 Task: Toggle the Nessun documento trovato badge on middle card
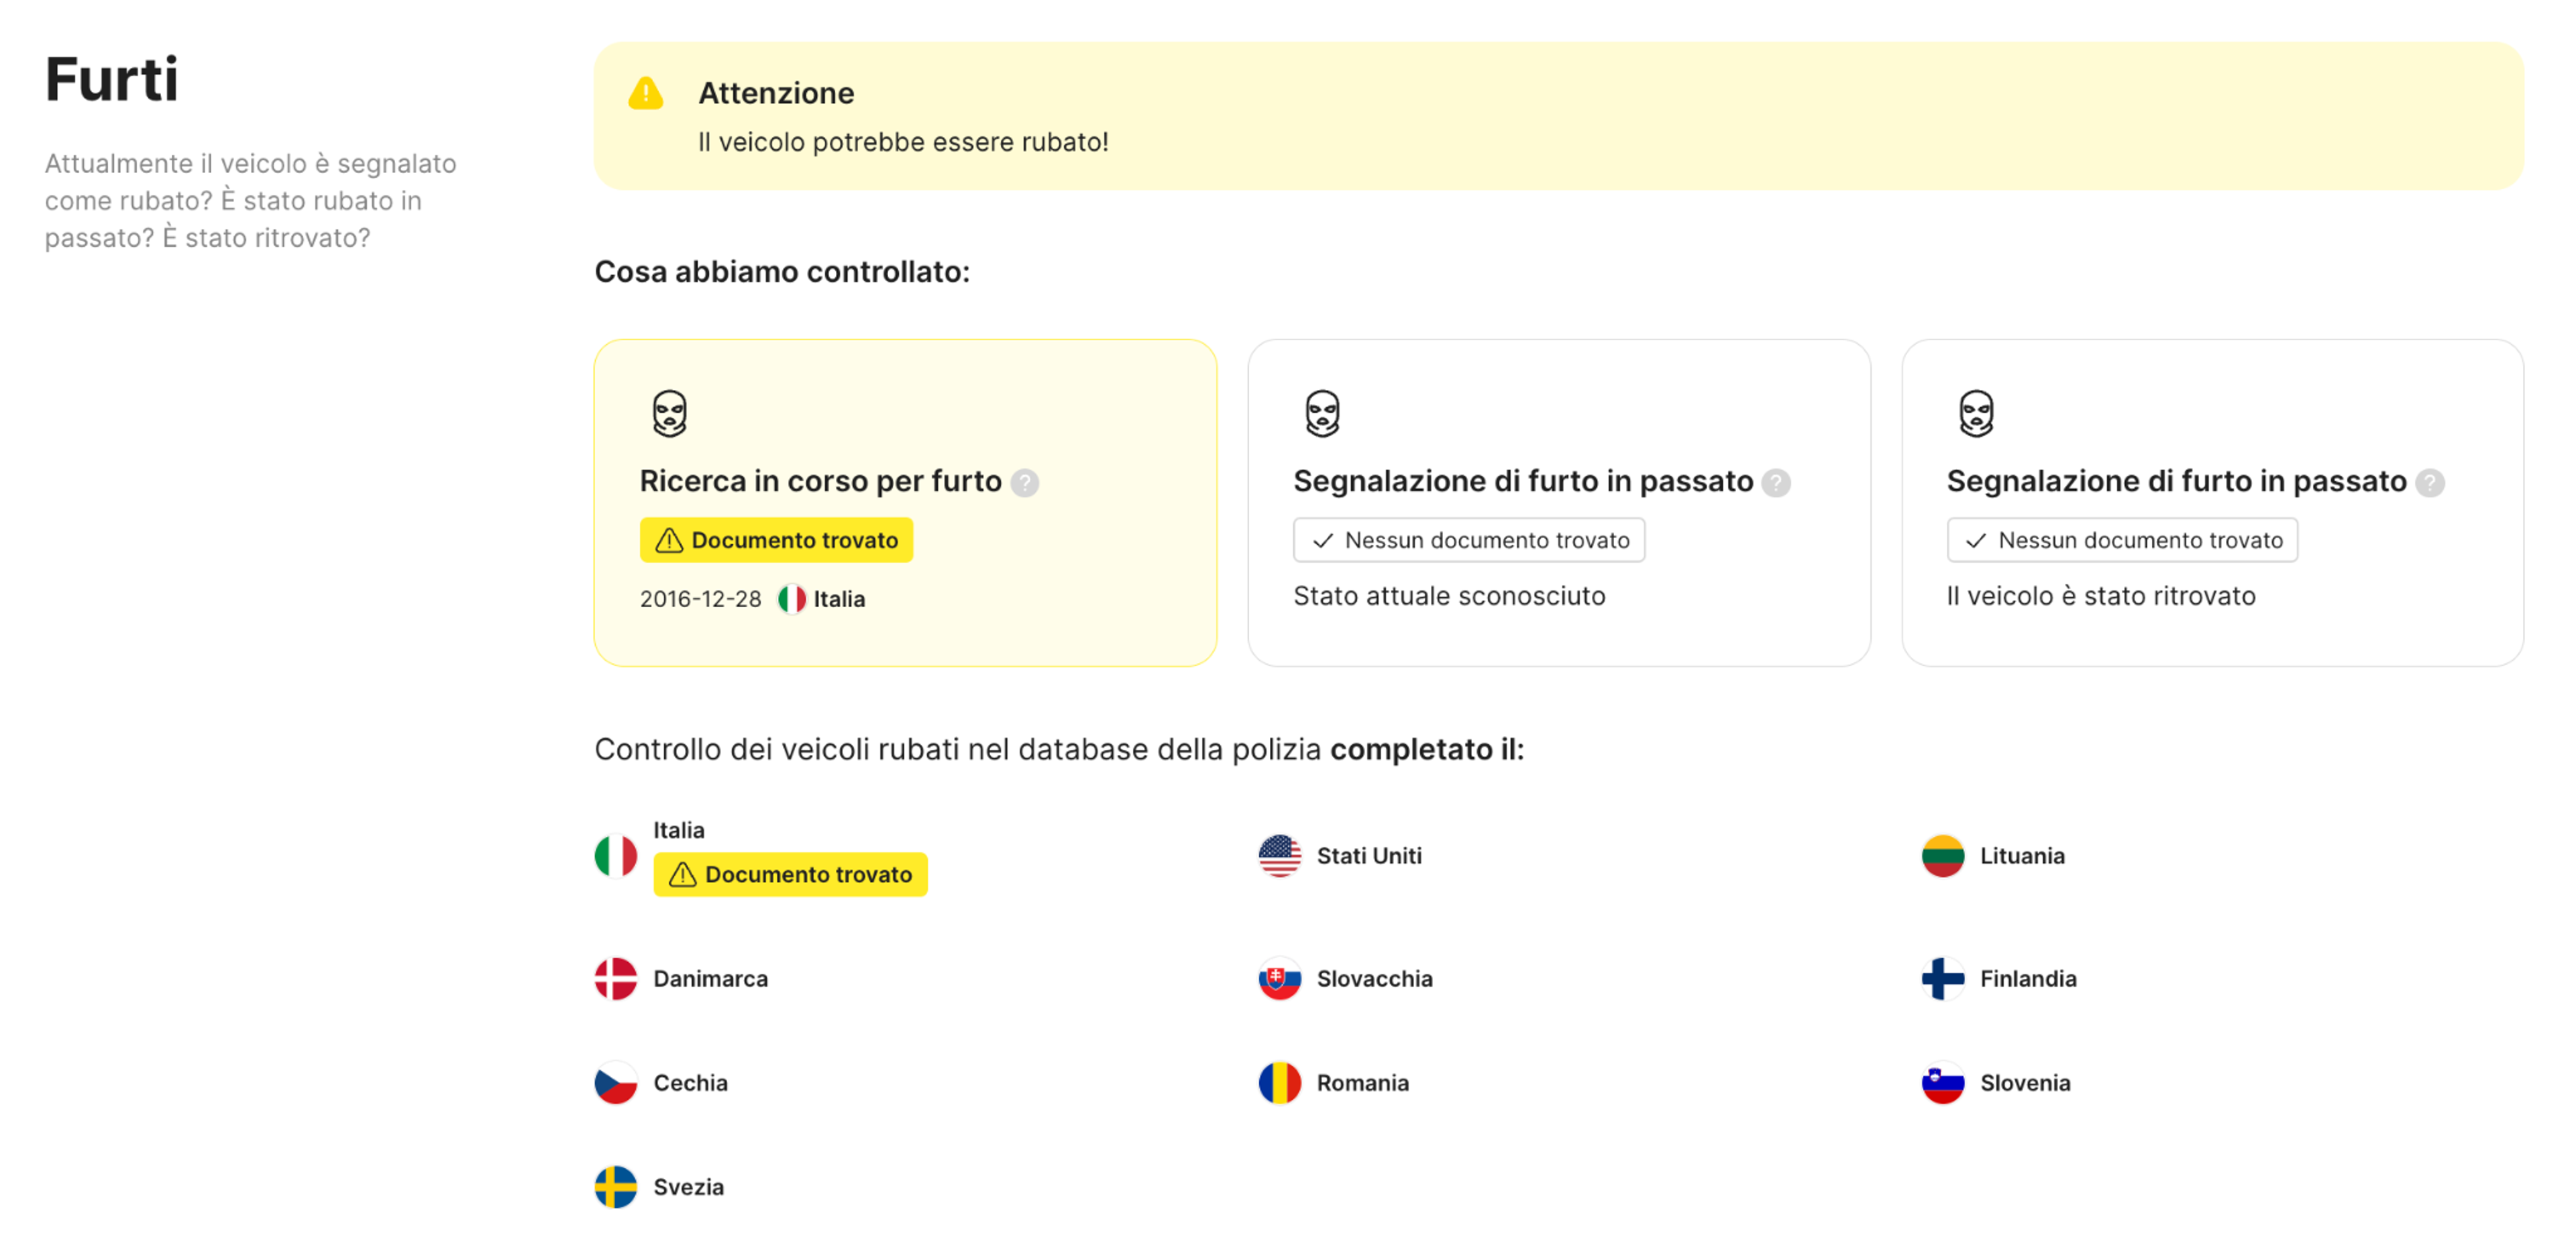[1469, 540]
